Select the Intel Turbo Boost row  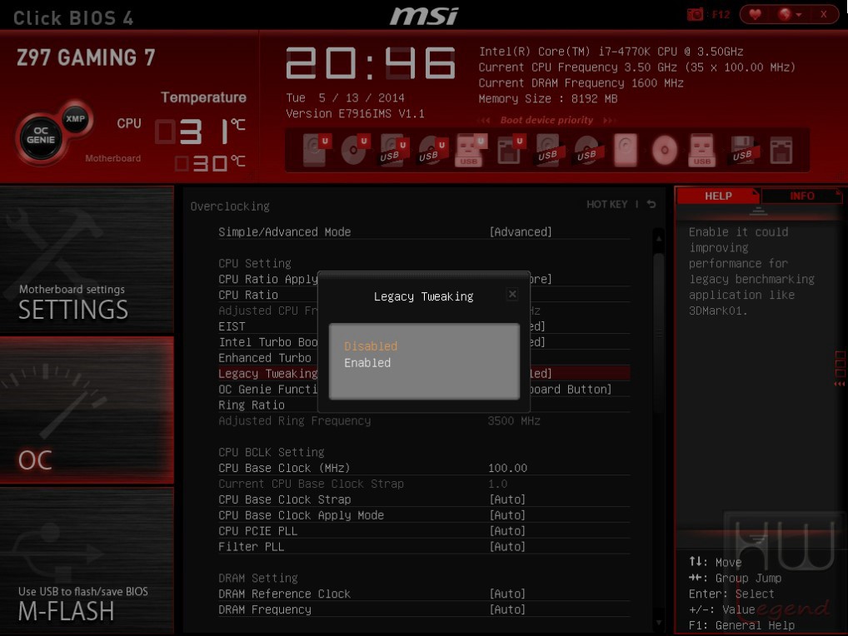tap(424, 342)
